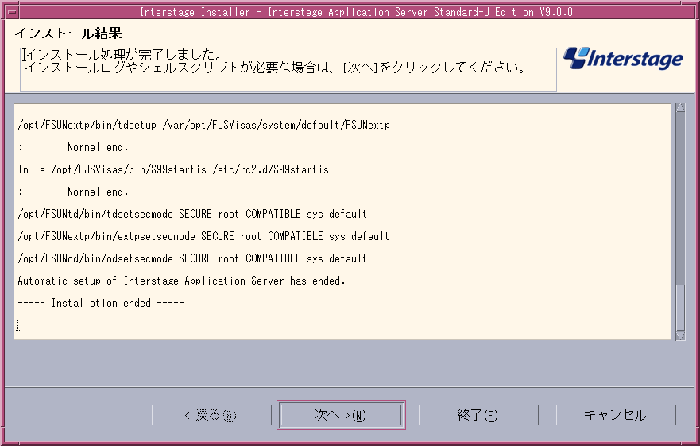Click the extpsetsecmode SECURE log line

tap(203, 236)
